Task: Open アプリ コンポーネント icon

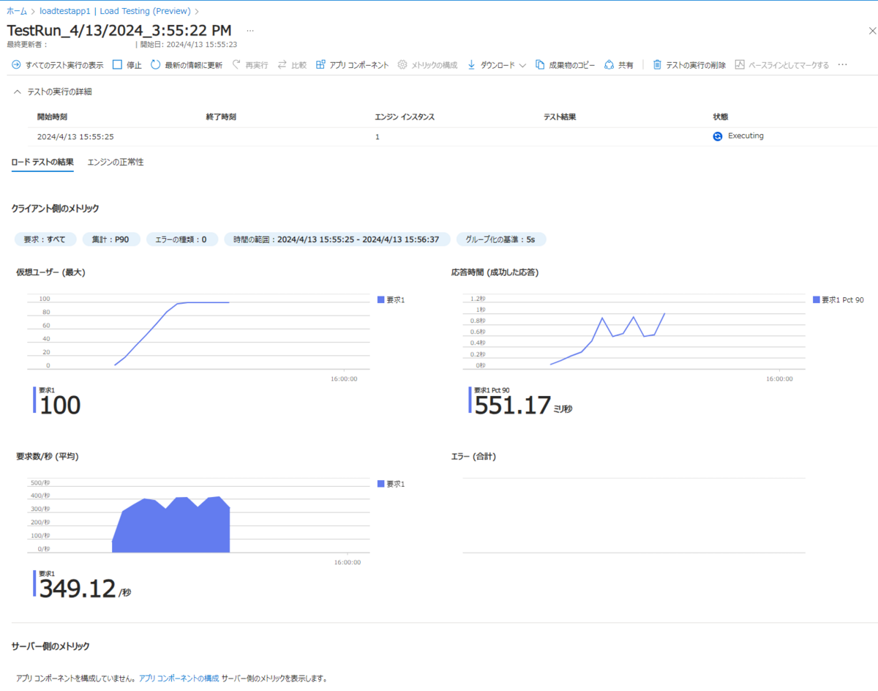Action: pos(320,65)
